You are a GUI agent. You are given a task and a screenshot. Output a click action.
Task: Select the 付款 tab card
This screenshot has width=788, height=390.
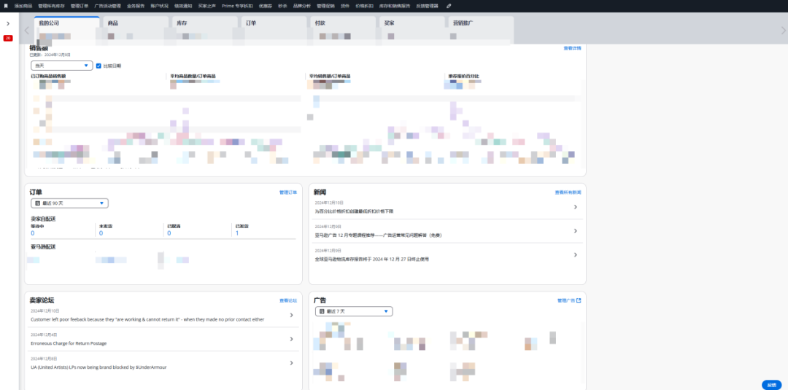coord(343,30)
